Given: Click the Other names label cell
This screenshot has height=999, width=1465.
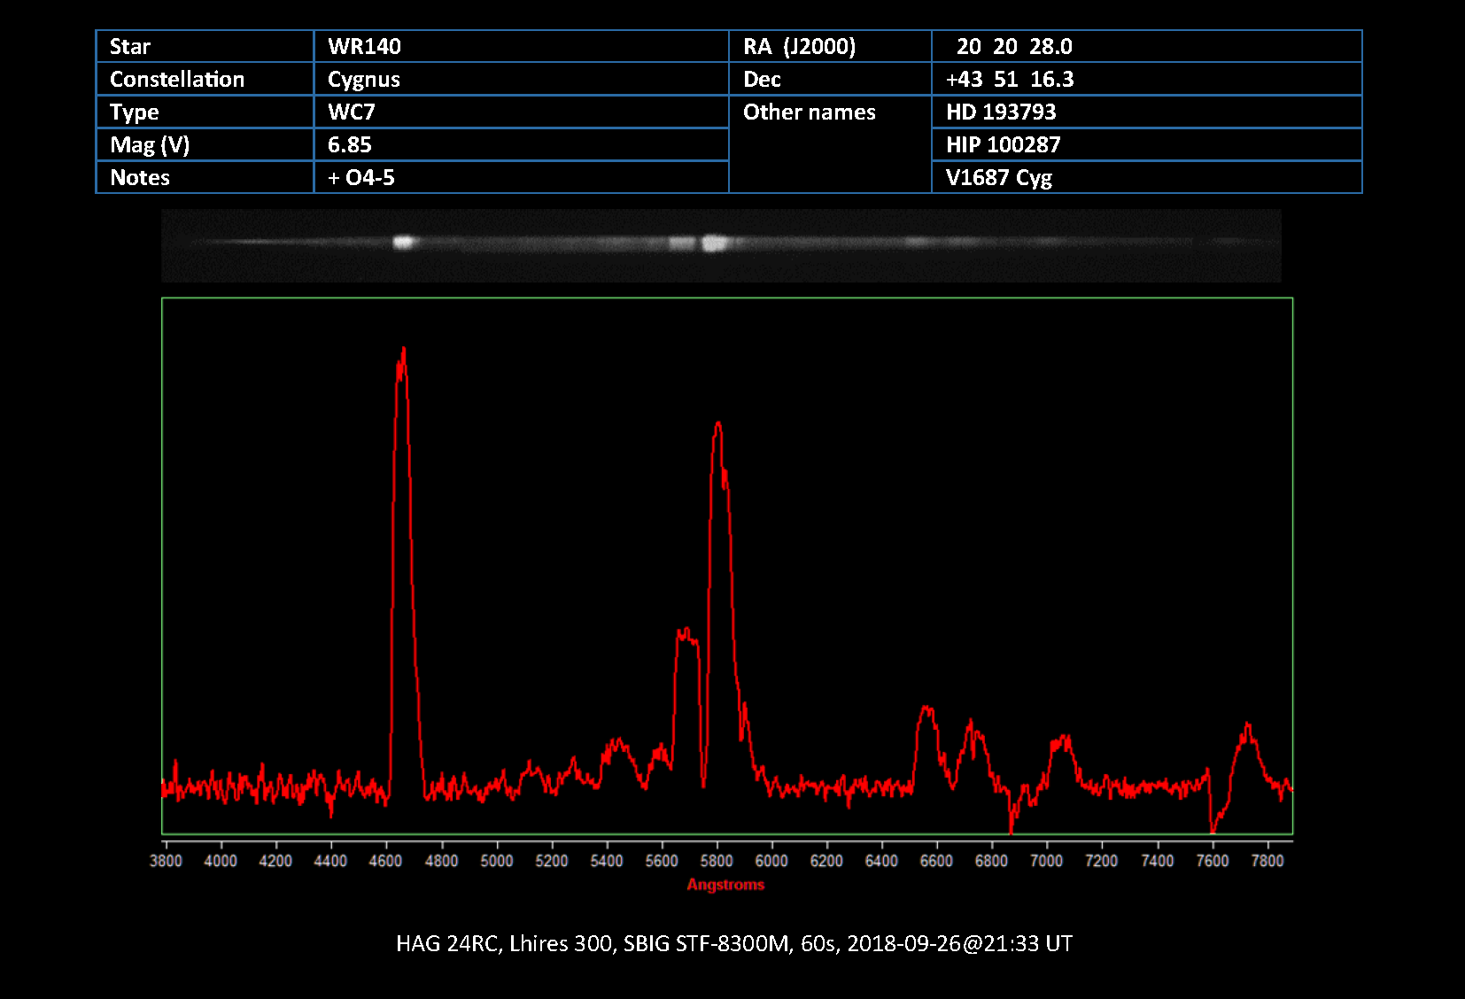Looking at the screenshot, I should [809, 112].
